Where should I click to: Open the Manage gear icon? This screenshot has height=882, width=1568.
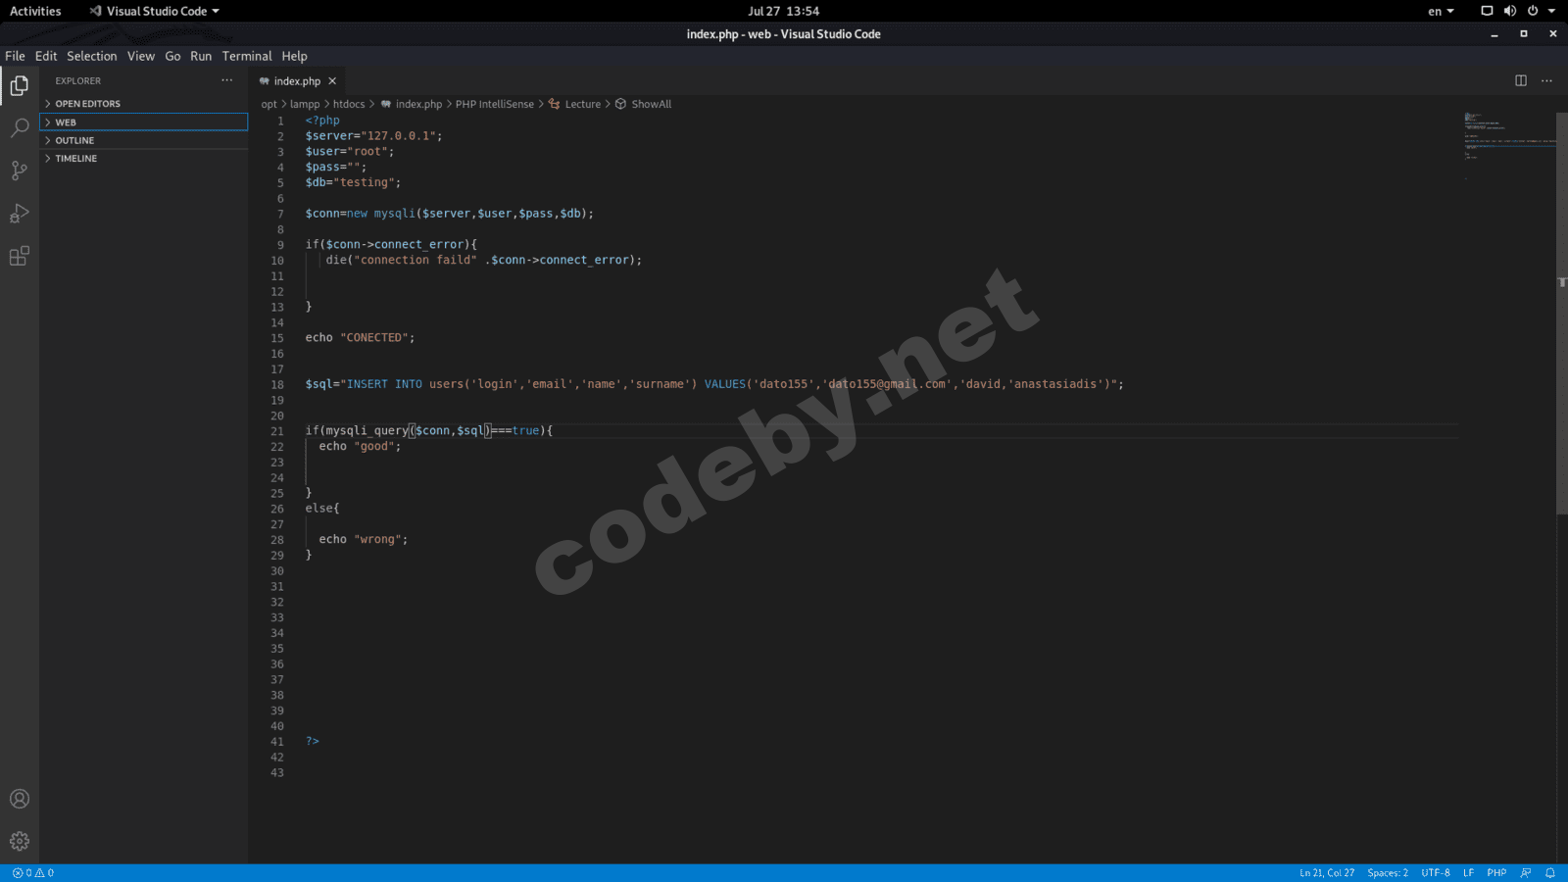click(x=19, y=841)
